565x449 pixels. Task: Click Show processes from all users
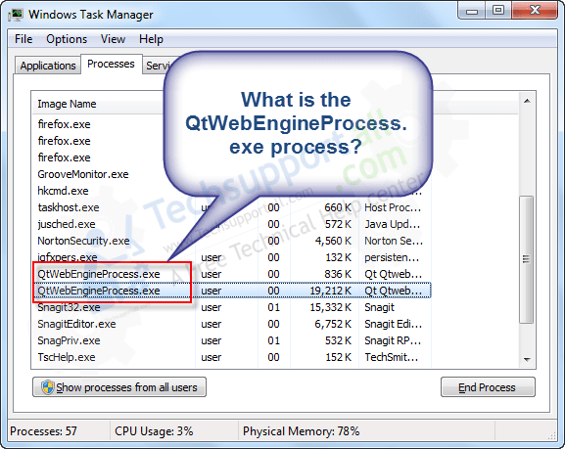pyautogui.click(x=119, y=387)
